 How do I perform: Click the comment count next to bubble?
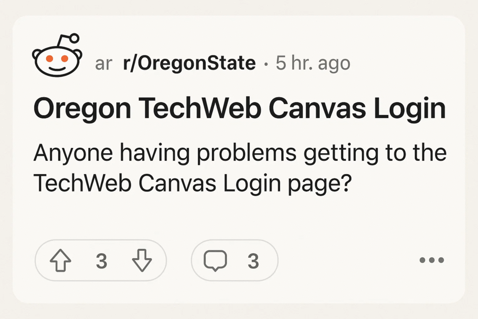point(253,261)
